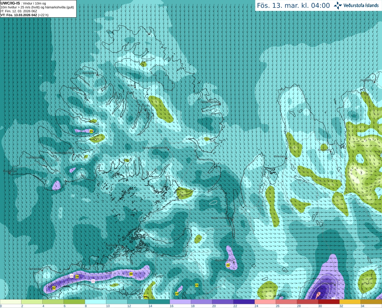Viewport: 382px width, 308px height.
Task: Select header line 'UWC/IG-IS : Vindur í 10m og'
Action: [23, 3]
